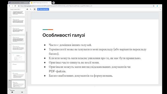Select slide 8 thumbnail in the filmstrip
The width and height of the screenshot is (167, 94).
tap(18, 39)
